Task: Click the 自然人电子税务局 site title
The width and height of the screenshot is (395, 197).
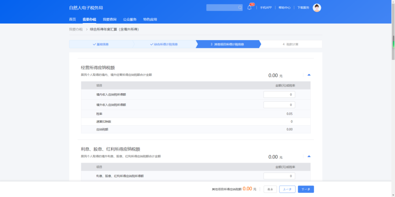Action: [x=86, y=8]
